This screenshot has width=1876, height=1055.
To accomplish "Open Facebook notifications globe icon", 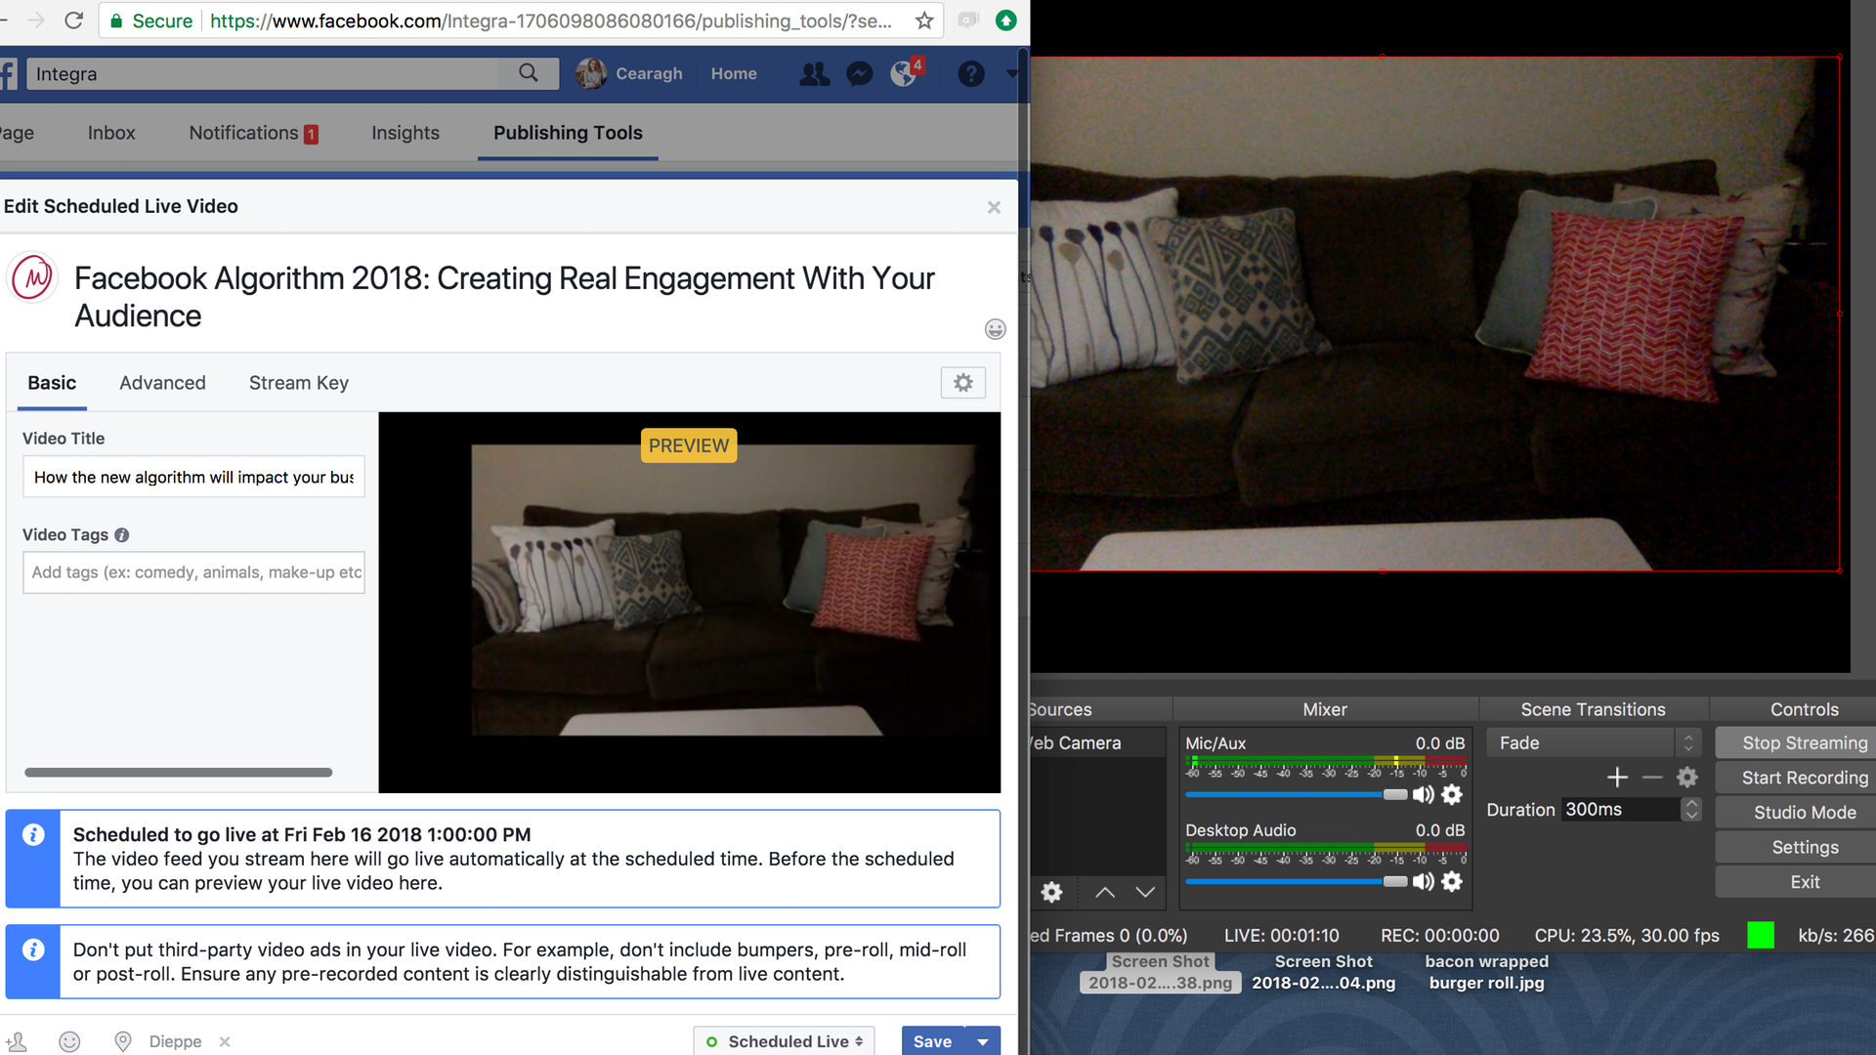I will coord(905,73).
